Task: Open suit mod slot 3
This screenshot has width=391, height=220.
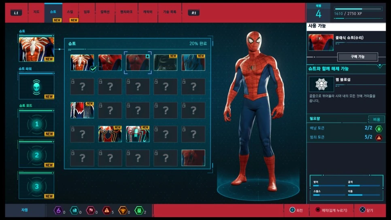Action: pos(36,186)
